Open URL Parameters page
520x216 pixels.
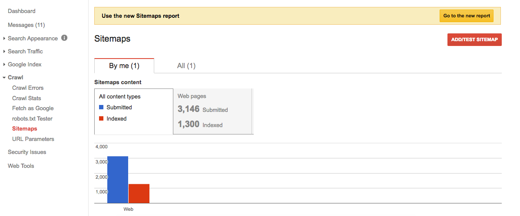tap(33, 139)
